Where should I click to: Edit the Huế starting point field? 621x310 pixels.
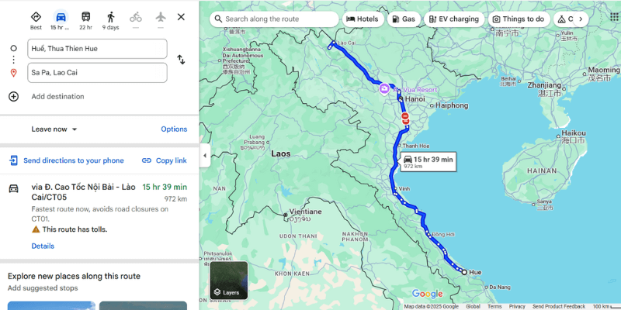(97, 49)
